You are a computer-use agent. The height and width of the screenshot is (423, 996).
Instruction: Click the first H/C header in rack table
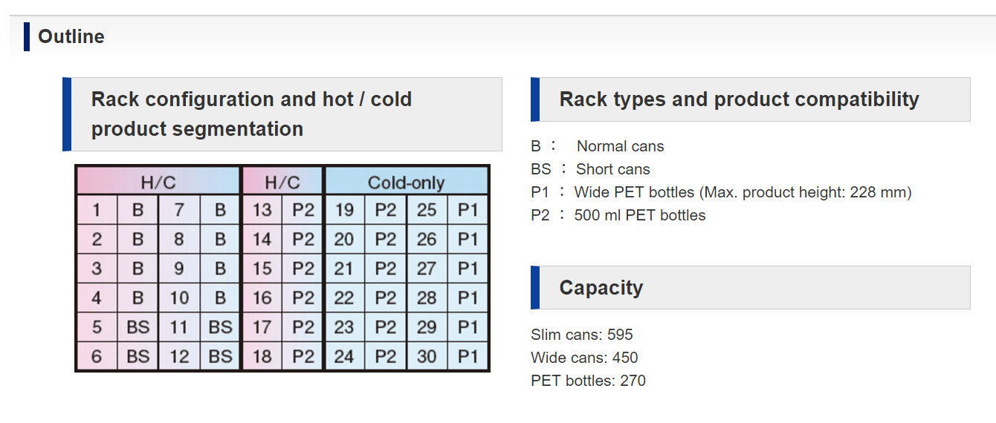158,182
